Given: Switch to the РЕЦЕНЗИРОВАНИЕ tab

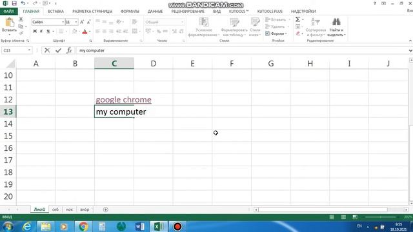Looking at the screenshot, I should (188, 12).
